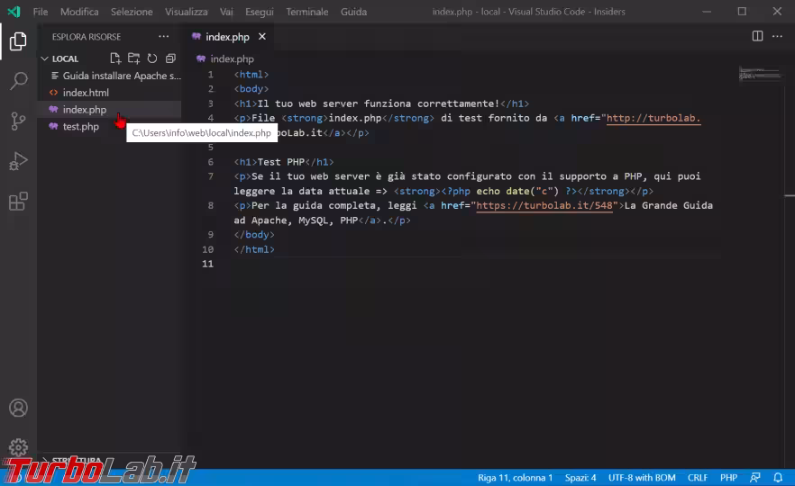Open the Explorer view in activity bar

pyautogui.click(x=18, y=41)
